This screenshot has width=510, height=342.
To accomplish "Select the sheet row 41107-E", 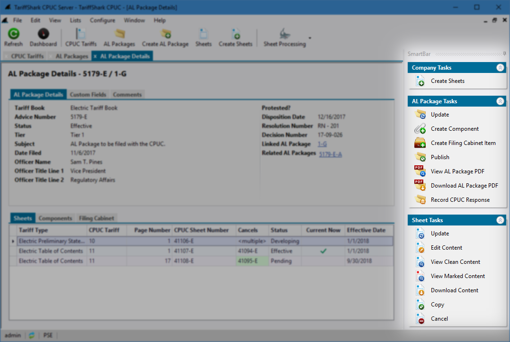I will [x=201, y=251].
